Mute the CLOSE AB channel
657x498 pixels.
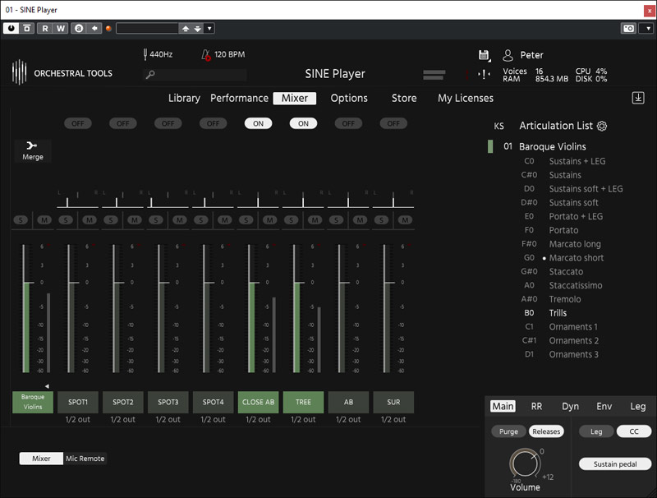click(269, 220)
